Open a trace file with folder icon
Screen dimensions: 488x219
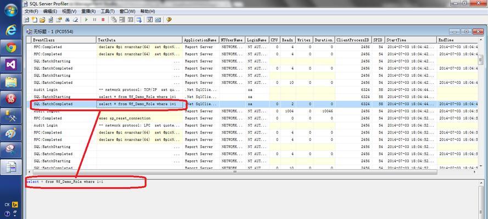(42, 20)
